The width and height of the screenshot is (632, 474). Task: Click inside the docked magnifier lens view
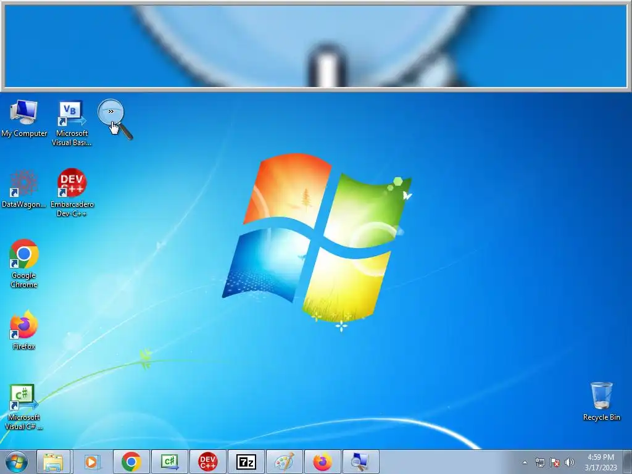point(315,46)
